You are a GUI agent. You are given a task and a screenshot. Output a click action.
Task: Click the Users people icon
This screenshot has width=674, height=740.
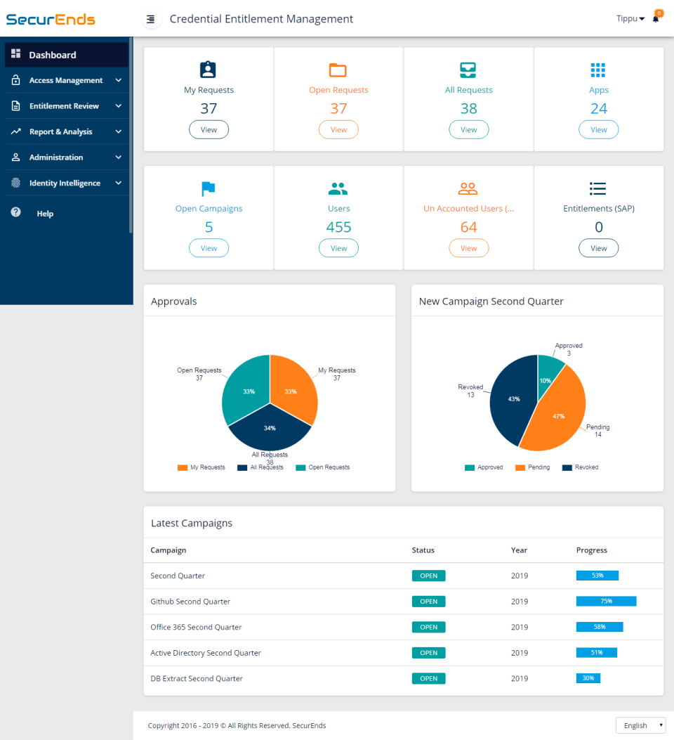pyautogui.click(x=338, y=188)
